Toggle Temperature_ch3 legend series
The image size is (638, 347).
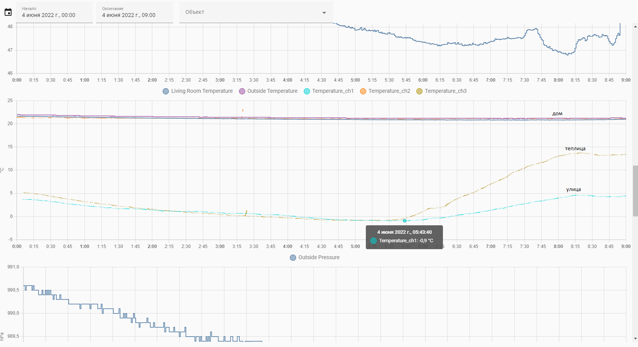pyautogui.click(x=441, y=91)
